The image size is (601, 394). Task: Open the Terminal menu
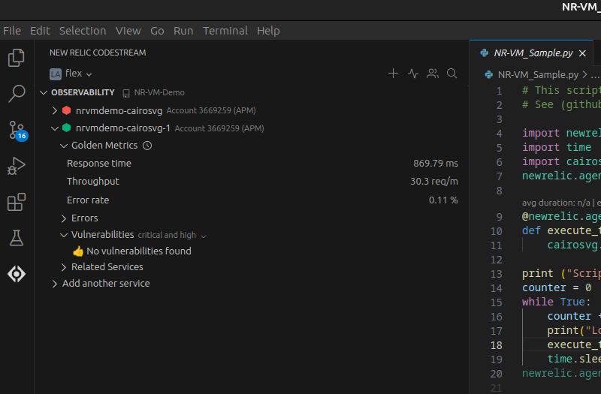[225, 31]
